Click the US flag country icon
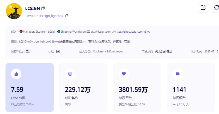219x114 pixels. tap(28, 51)
